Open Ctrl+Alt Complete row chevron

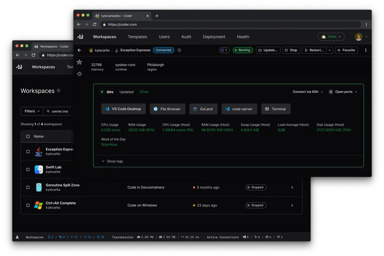pos(292,205)
